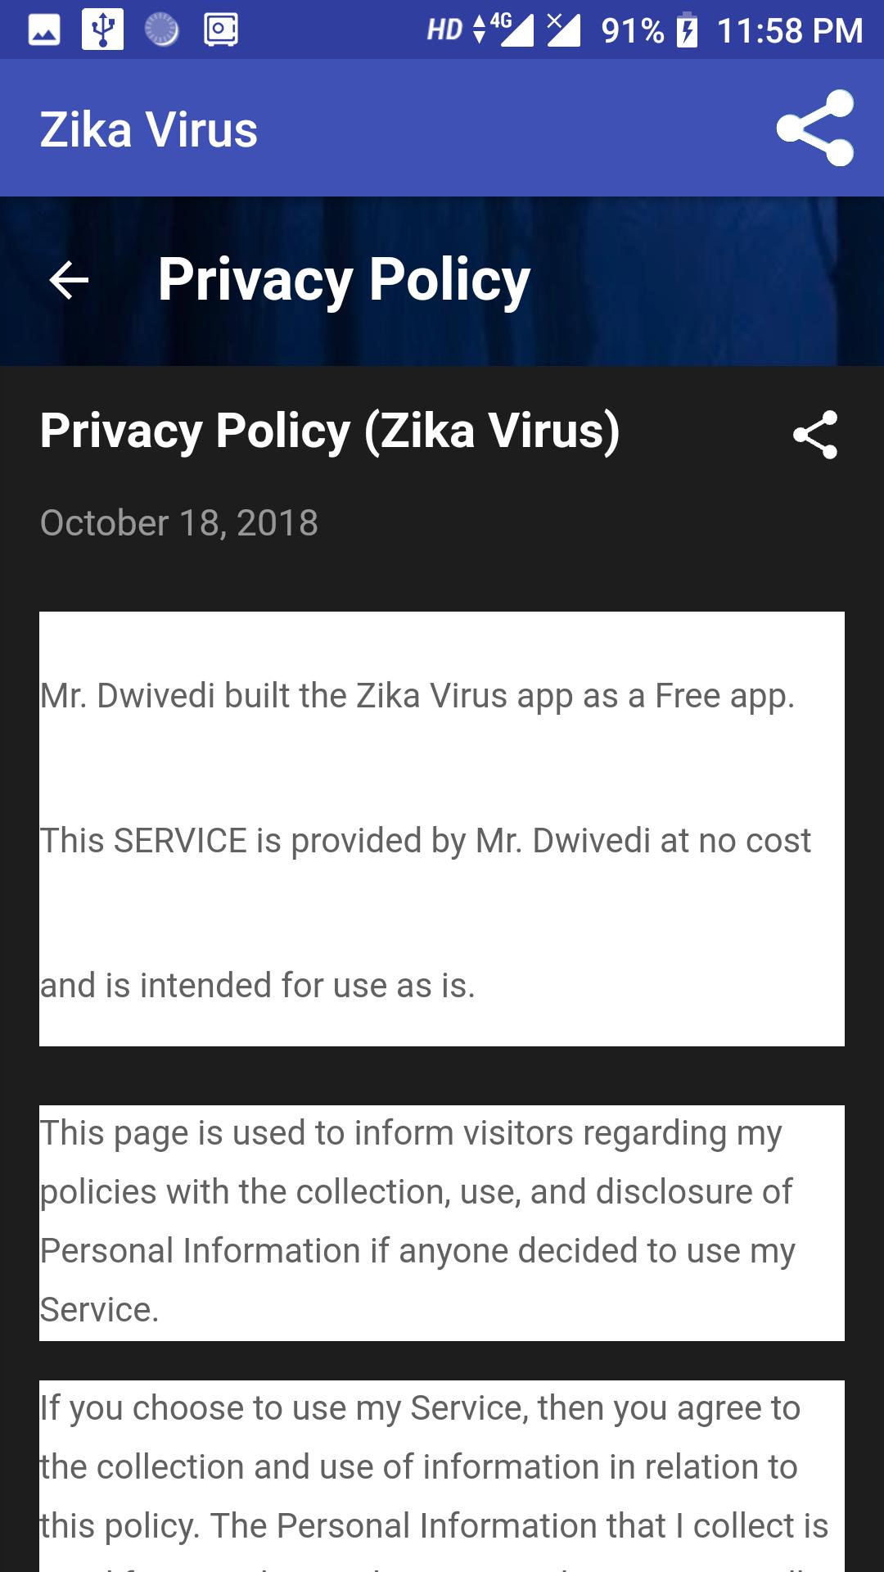Share the Privacy Policy post via its icon
Viewport: 884px width, 1572px height.
click(x=815, y=434)
